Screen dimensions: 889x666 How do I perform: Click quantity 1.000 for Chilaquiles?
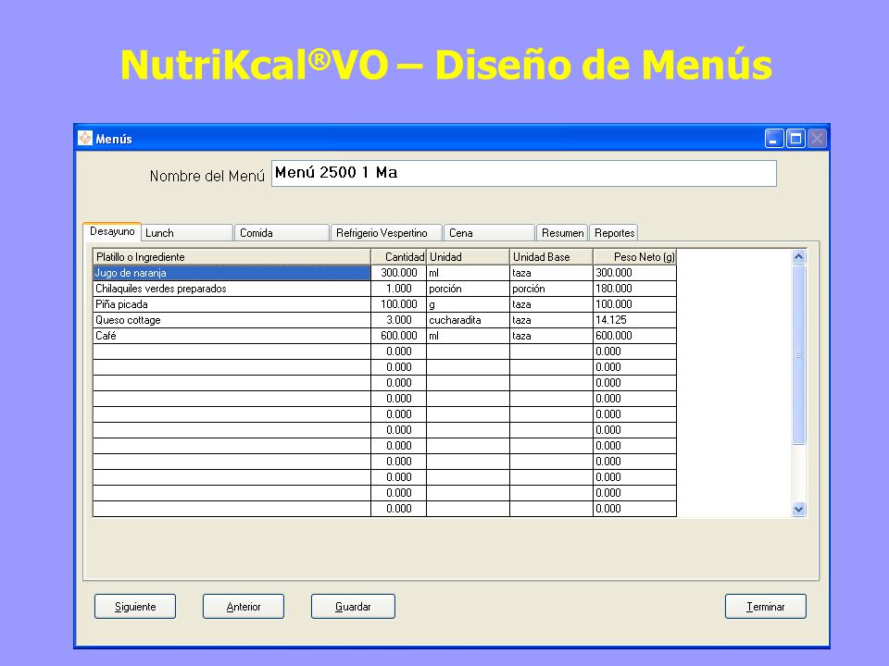[398, 289]
